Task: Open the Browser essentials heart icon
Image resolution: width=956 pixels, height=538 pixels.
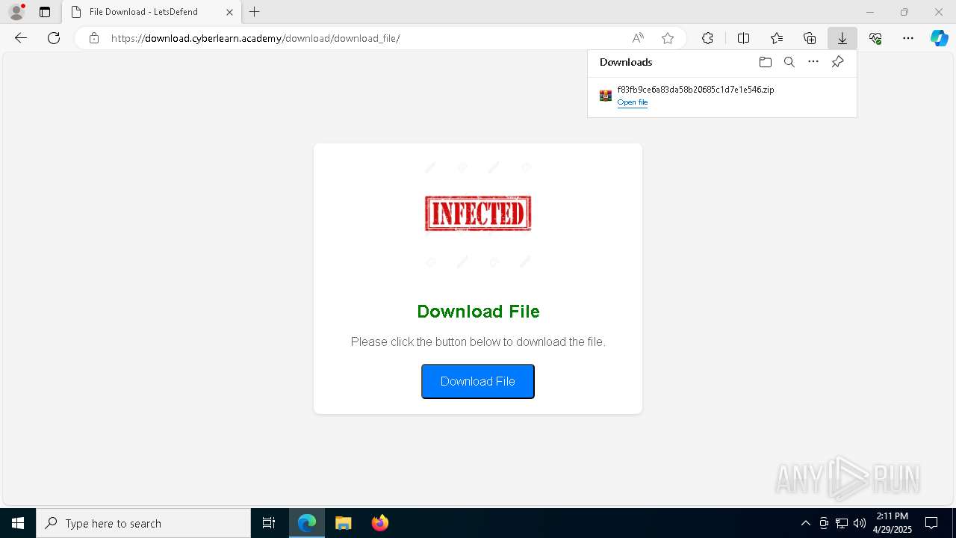Action: (875, 38)
